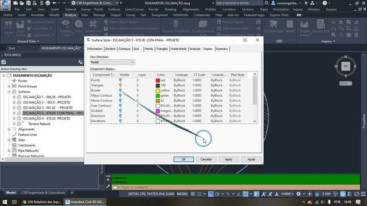This screenshot has height=206, width=367.
Task: Expand the Pipe Networks tree node
Action: [9, 150]
